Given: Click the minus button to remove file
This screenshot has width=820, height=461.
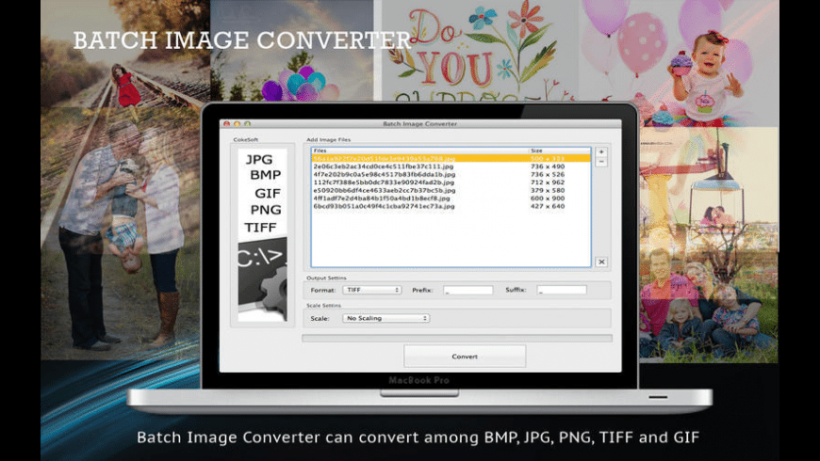Looking at the screenshot, I should pyautogui.click(x=601, y=162).
